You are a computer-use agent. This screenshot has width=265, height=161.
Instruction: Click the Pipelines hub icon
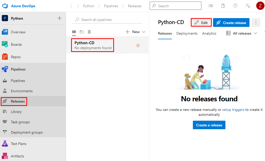point(5,69)
